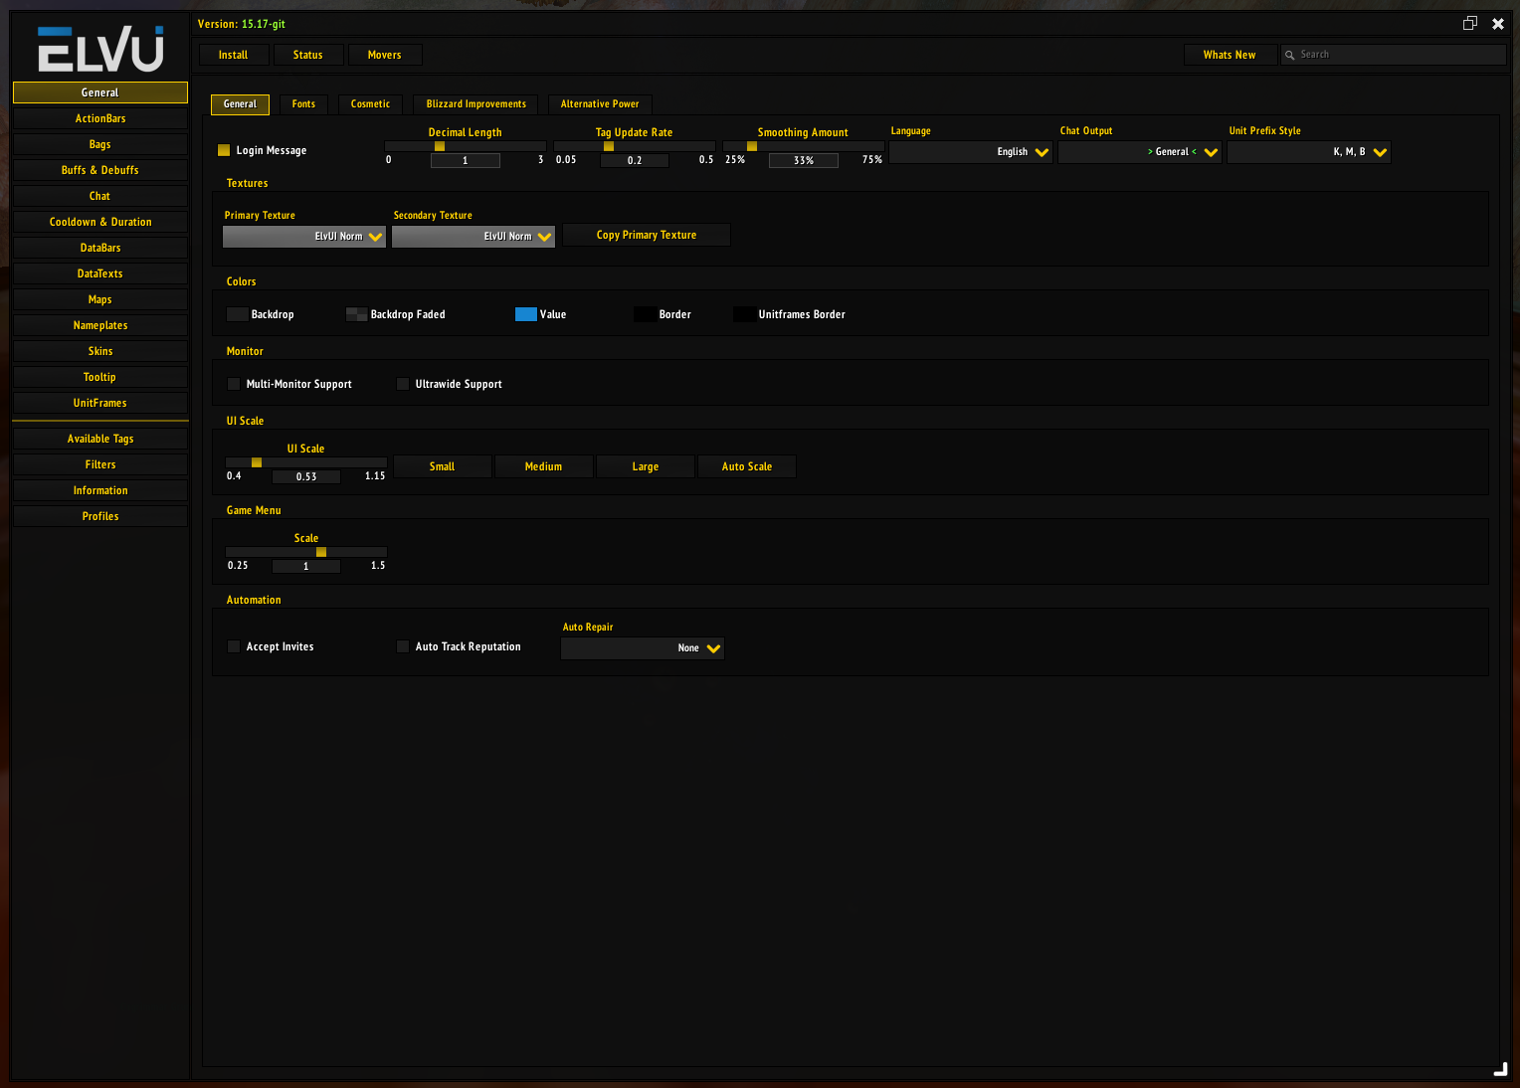Click the Smoothing Amount slider
Viewport: 1520px width, 1088px height.
804,146
